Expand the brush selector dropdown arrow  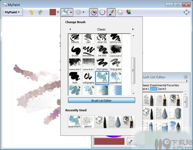[71, 12]
